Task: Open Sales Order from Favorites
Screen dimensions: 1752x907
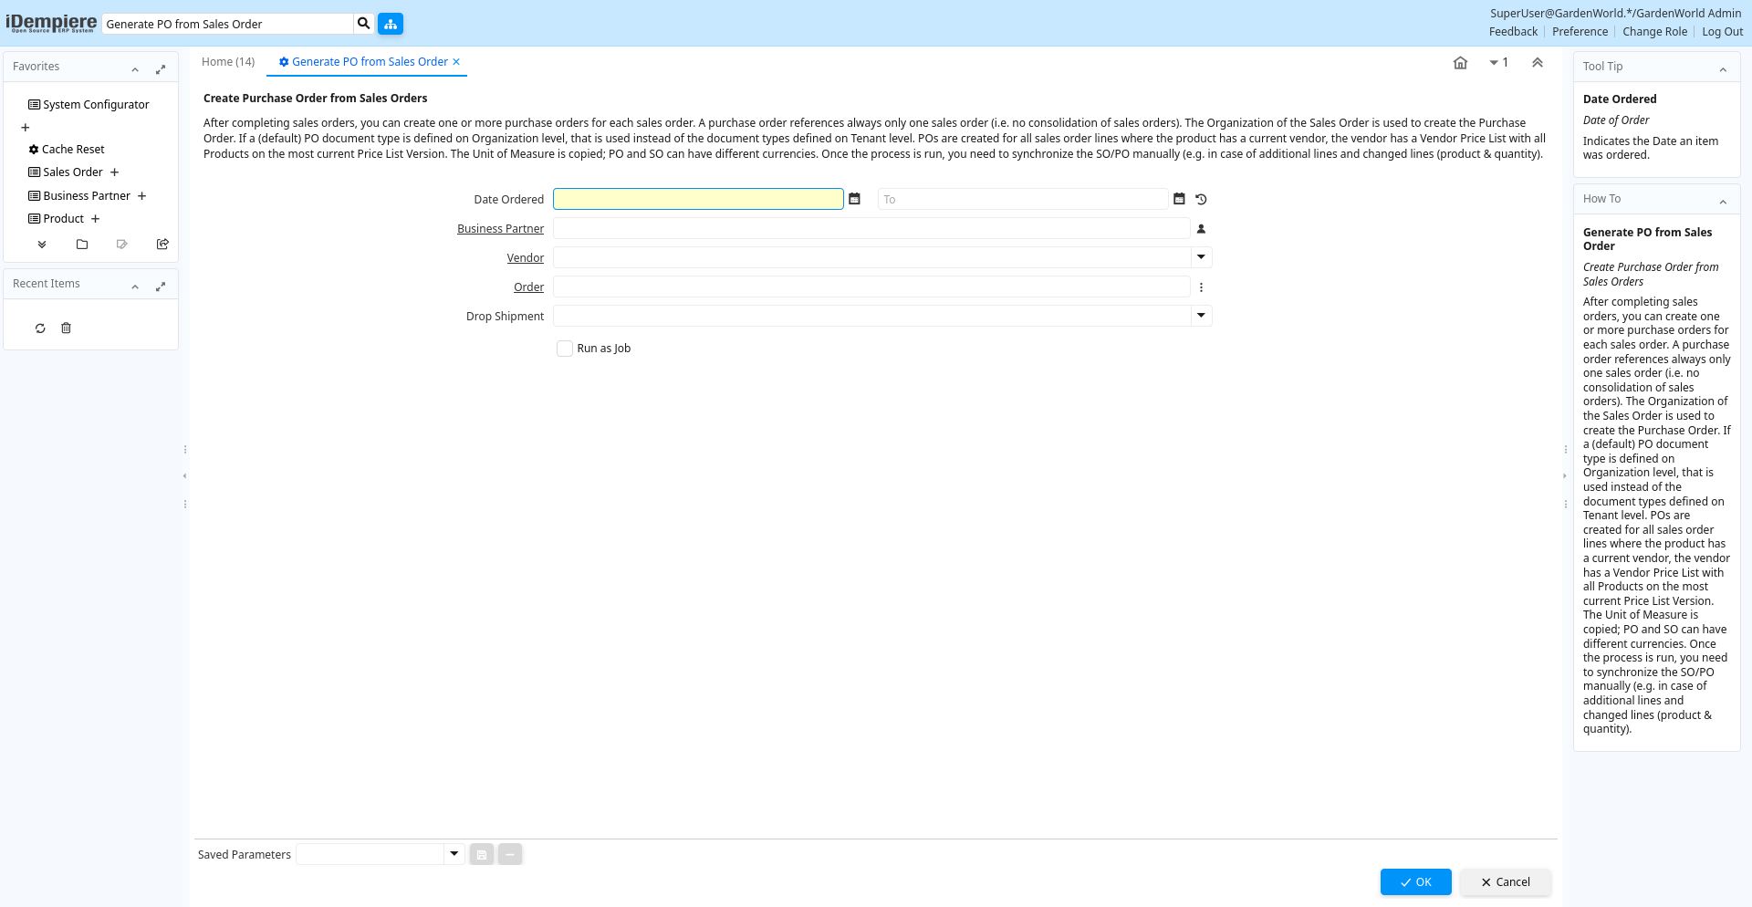Action: [x=73, y=172]
